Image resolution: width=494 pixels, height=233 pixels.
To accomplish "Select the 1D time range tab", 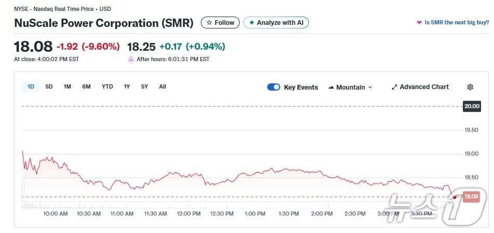I will [x=31, y=86].
